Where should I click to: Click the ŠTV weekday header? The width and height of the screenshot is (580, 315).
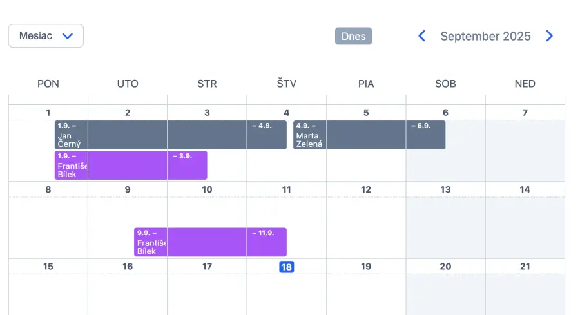[286, 84]
